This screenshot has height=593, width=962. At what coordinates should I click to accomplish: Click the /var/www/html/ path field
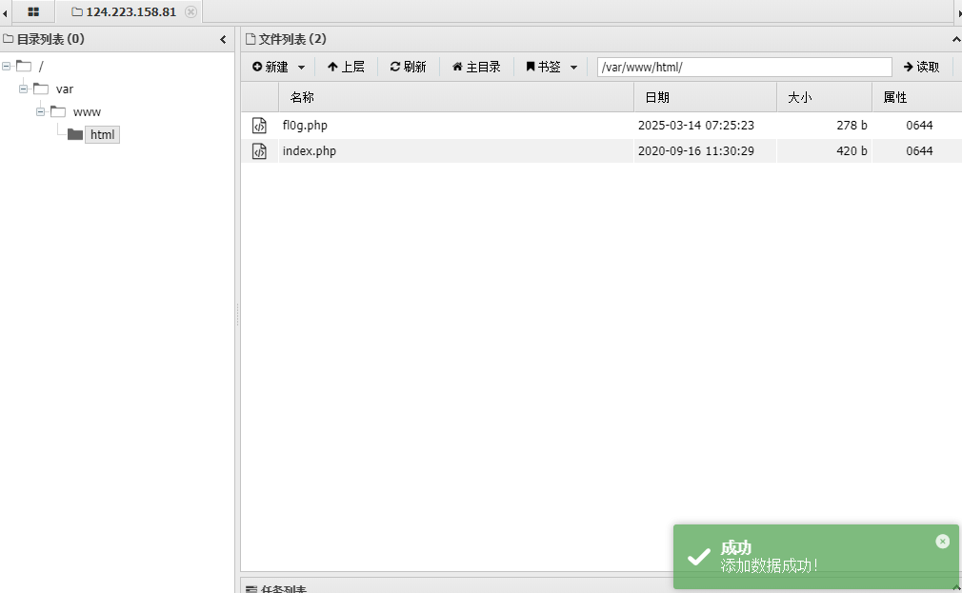coord(744,67)
